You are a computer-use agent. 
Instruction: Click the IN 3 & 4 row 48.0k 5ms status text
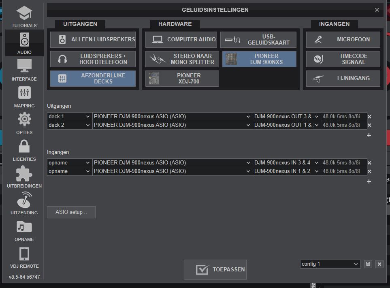pos(341,163)
